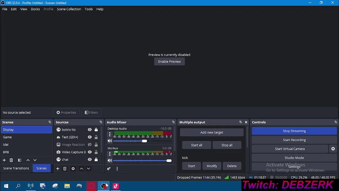Move source up arrow in Sources toolbar
Screen dimensions: 339x191
point(82,169)
